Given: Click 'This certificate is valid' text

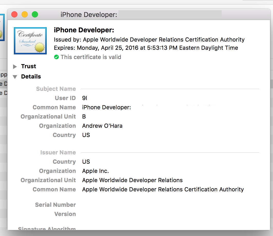Looking at the screenshot, I should 91,57.
